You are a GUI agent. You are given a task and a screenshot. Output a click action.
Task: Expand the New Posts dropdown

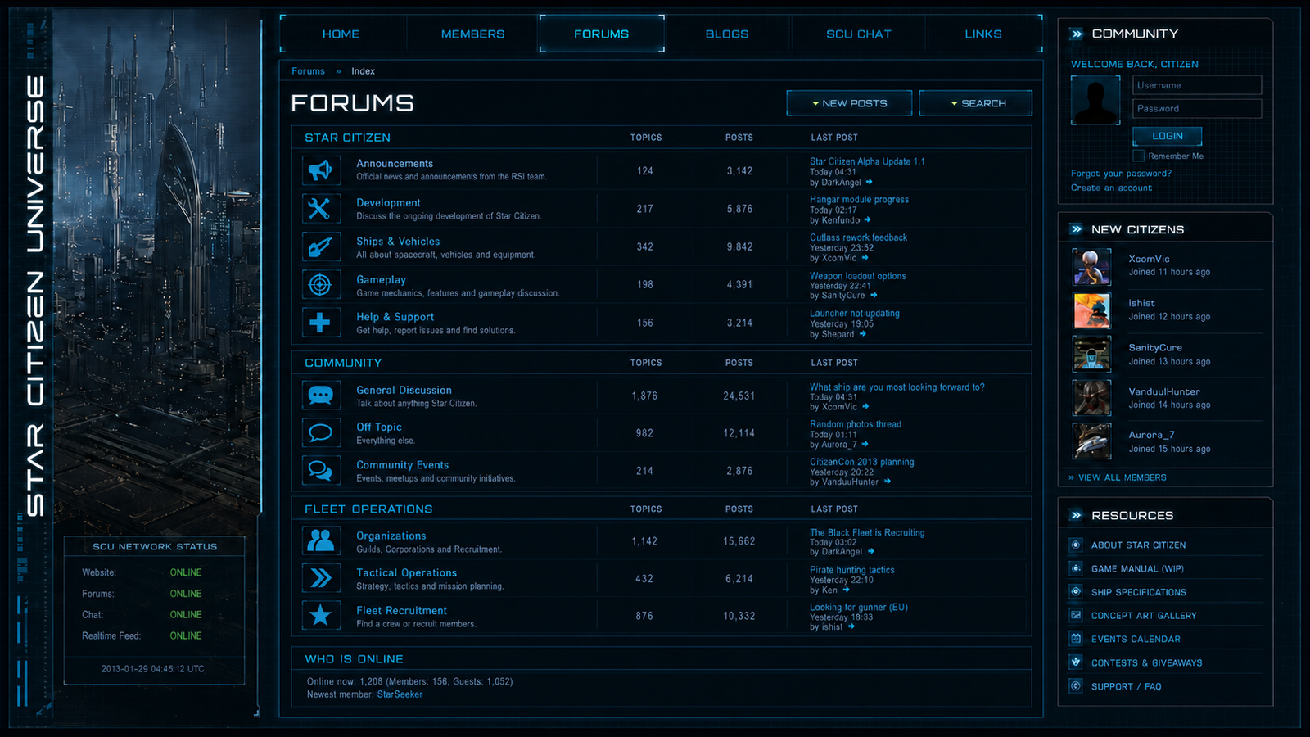point(849,103)
